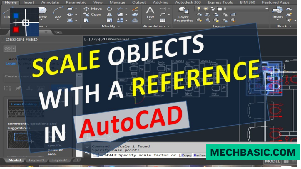The width and height of the screenshot is (301, 169).
Task: Select the Hatch tool in Draw panel
Action: [70, 20]
